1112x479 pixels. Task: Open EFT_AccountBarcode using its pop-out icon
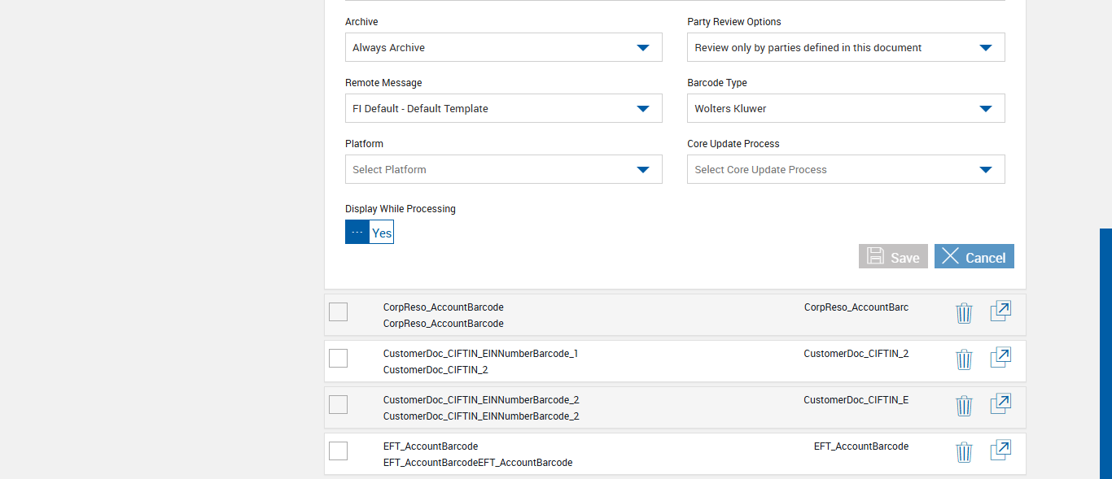coord(1000,451)
